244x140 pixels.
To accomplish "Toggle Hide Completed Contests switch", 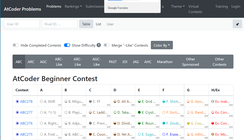I will (16, 45).
